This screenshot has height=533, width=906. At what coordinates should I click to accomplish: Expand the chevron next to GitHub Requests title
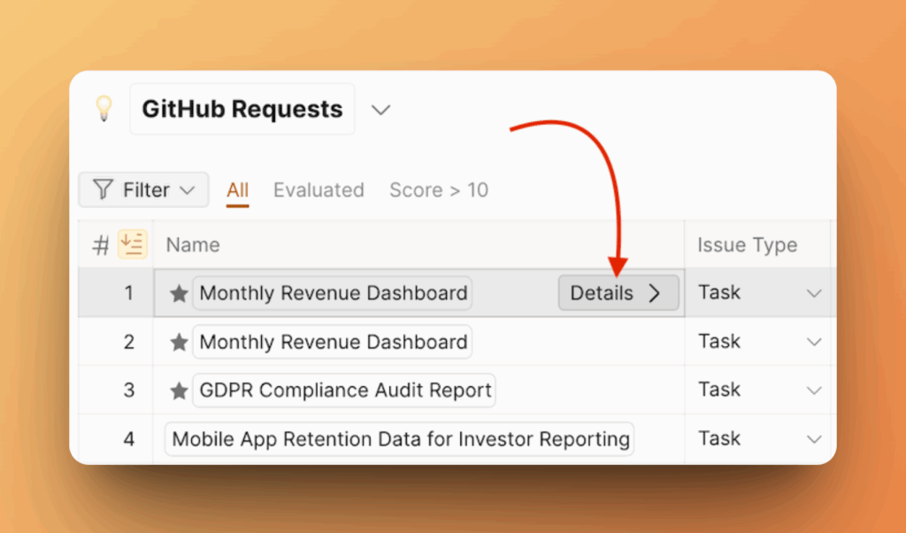380,110
